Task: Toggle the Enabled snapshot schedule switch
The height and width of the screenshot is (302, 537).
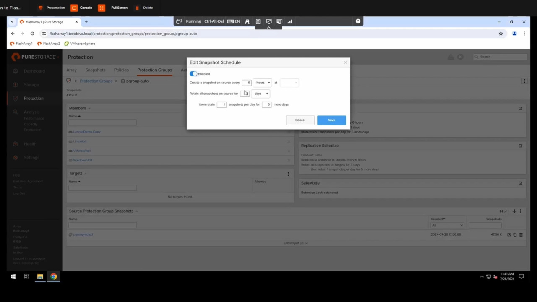Action: (x=193, y=74)
